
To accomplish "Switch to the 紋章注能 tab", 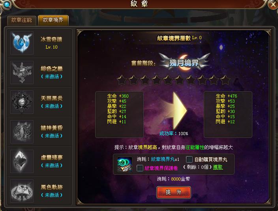I will click(x=22, y=20).
